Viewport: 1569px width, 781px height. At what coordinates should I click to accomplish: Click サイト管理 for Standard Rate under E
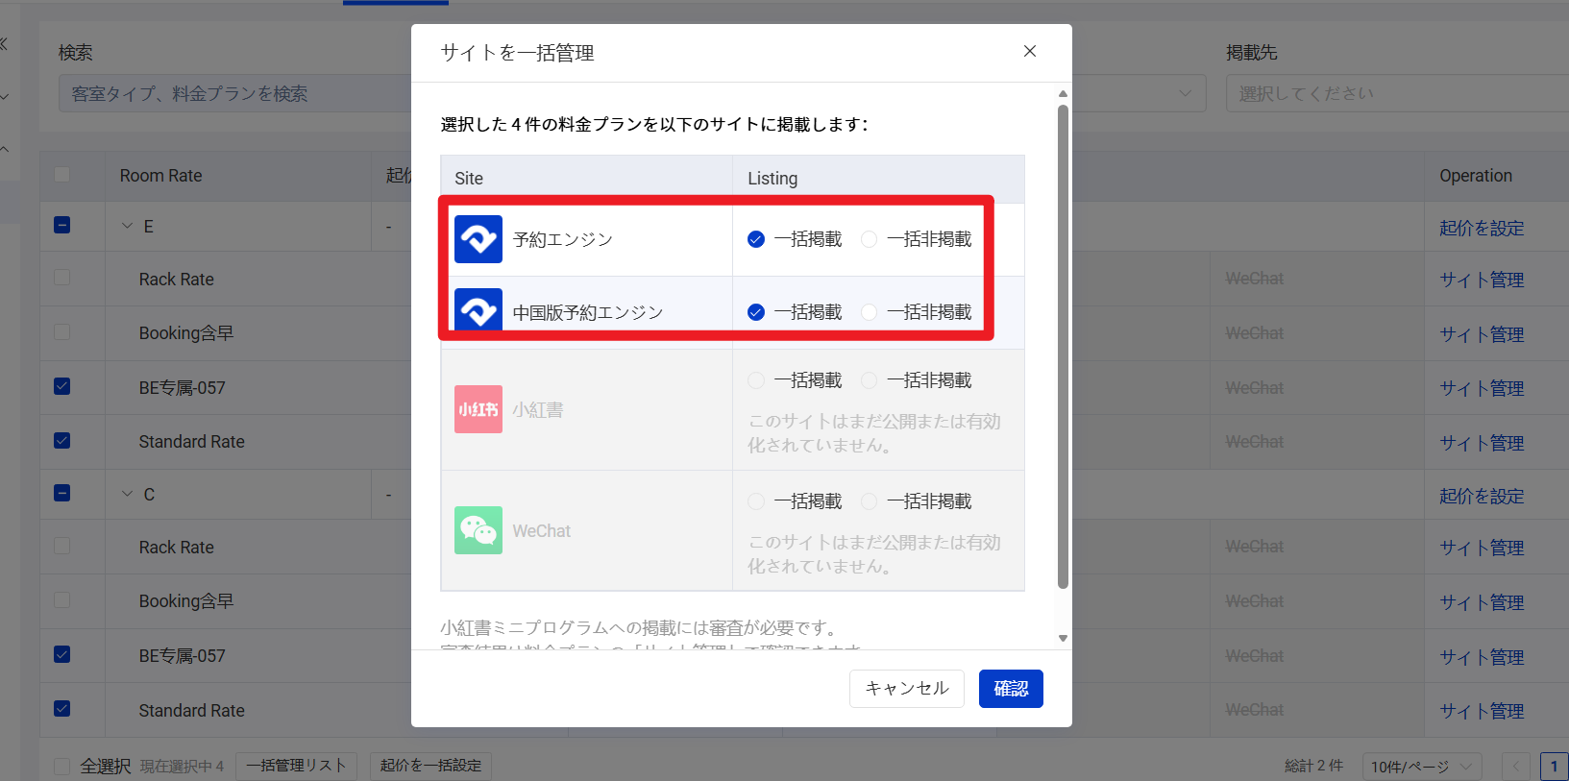coord(1482,443)
